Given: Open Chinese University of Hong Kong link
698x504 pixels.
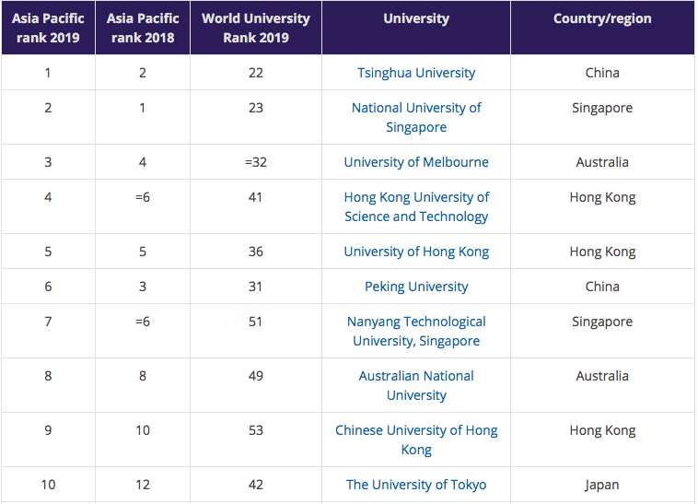Looking at the screenshot, I should tap(416, 440).
